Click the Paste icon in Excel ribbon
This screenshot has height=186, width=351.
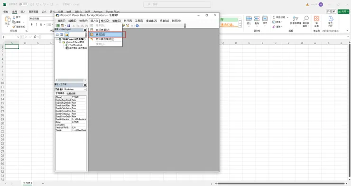click(8, 19)
